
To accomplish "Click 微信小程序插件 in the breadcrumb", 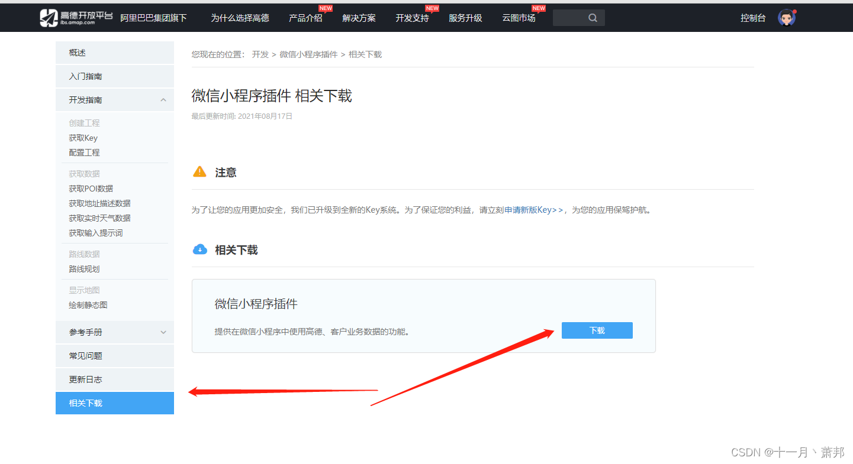I will click(308, 54).
